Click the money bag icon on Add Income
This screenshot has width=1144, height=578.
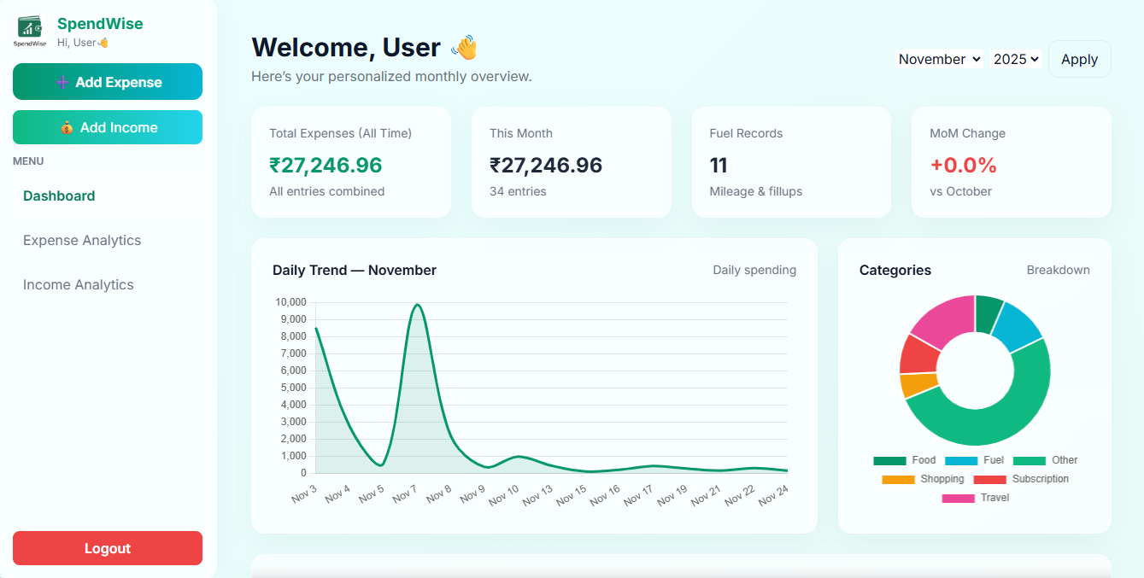pyautogui.click(x=67, y=128)
